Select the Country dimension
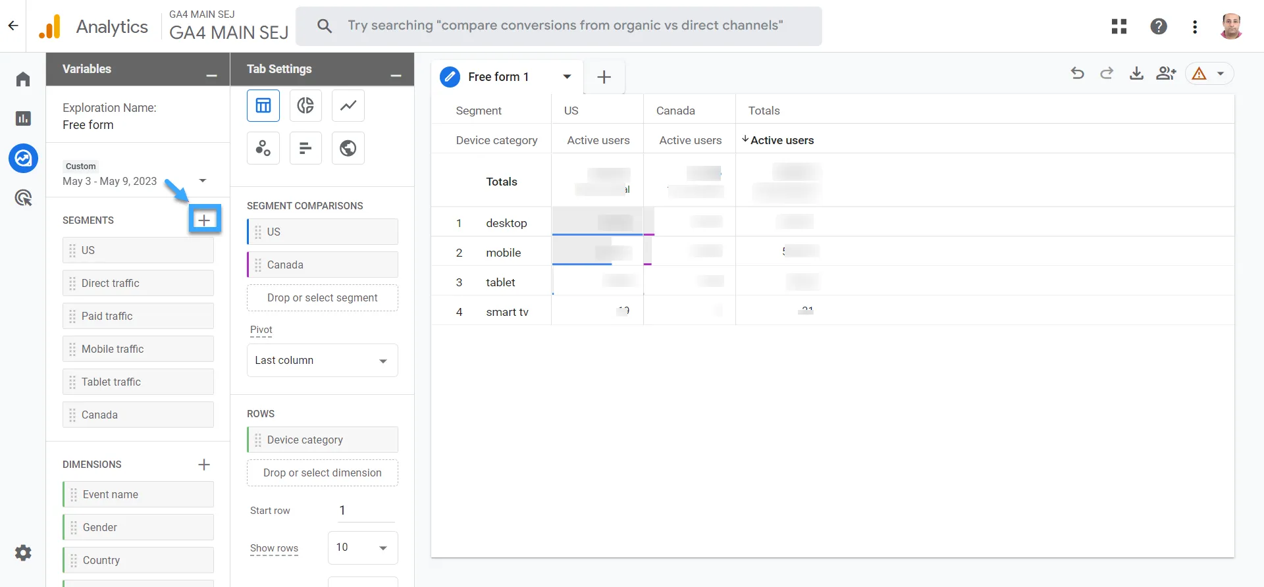The image size is (1264, 587). point(138,561)
